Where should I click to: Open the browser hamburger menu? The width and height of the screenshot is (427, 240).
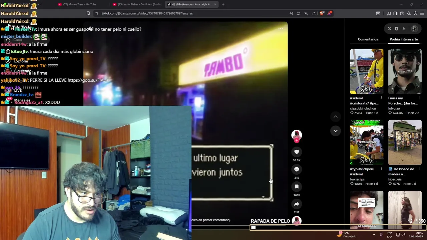coord(422,13)
